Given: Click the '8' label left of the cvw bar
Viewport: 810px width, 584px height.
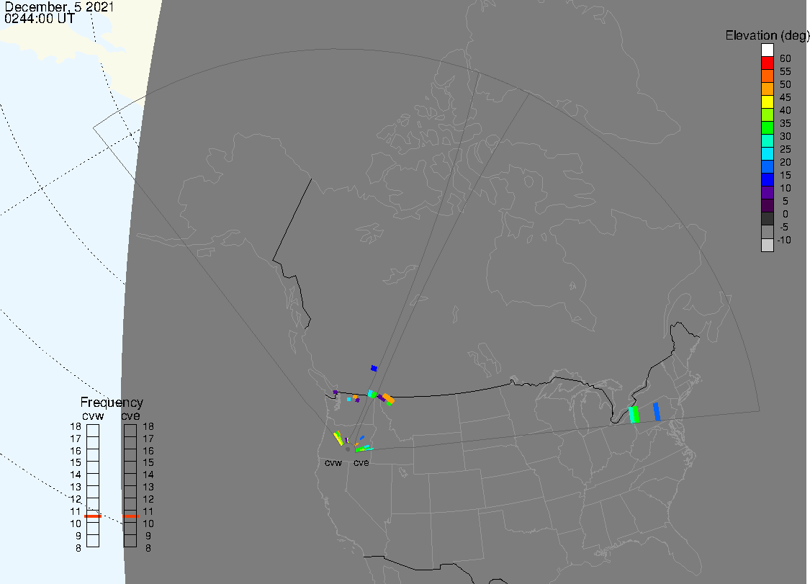Looking at the screenshot, I should click(78, 548).
